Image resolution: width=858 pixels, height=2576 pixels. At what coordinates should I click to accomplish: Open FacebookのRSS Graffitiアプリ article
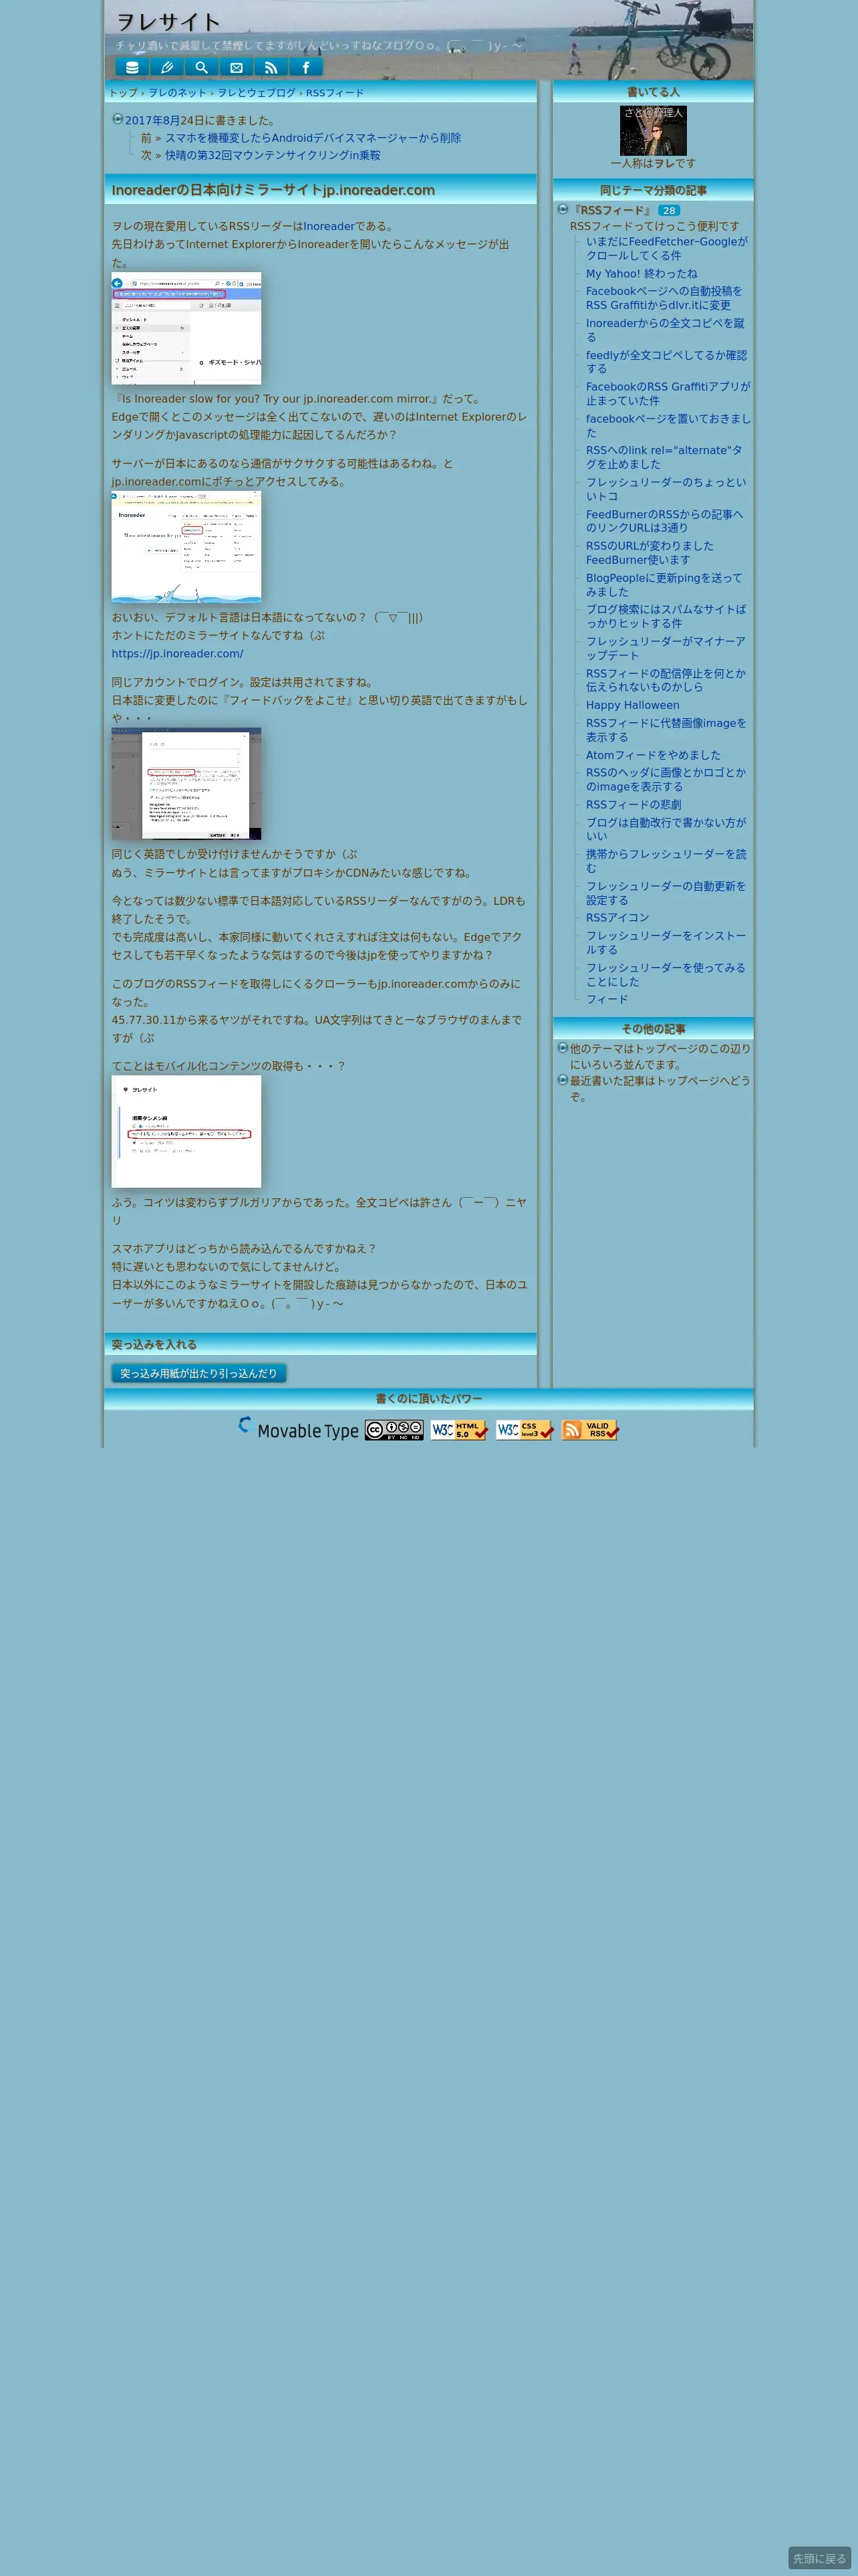(x=668, y=393)
